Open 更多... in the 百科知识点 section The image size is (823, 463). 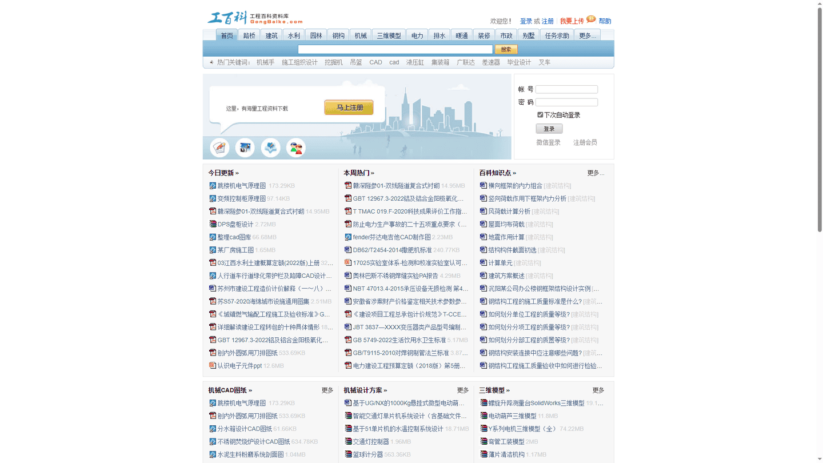point(596,173)
